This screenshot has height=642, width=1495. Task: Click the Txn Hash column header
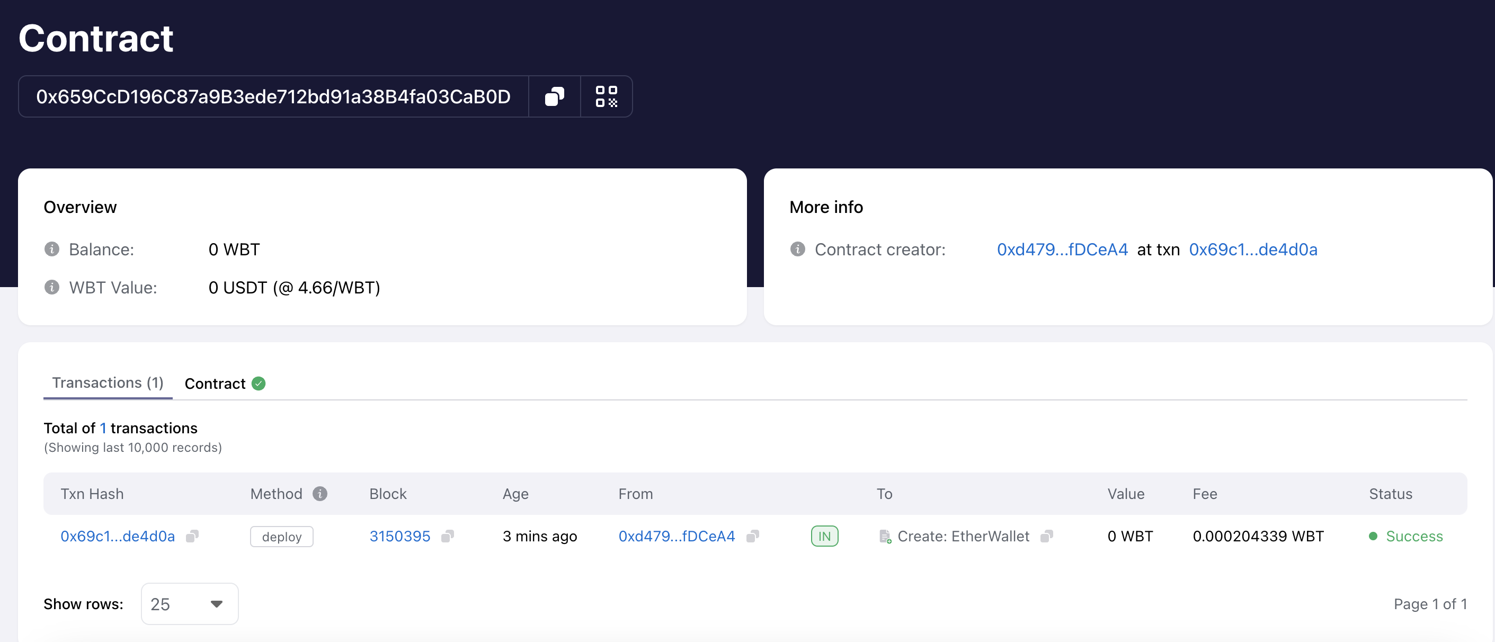click(x=92, y=493)
